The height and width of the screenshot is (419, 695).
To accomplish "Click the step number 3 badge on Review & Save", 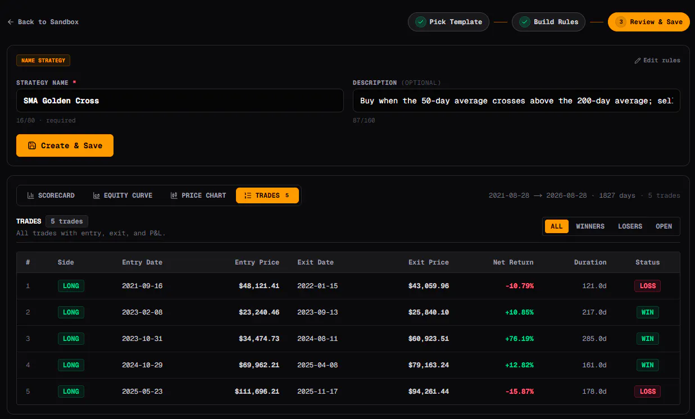I will tap(621, 22).
